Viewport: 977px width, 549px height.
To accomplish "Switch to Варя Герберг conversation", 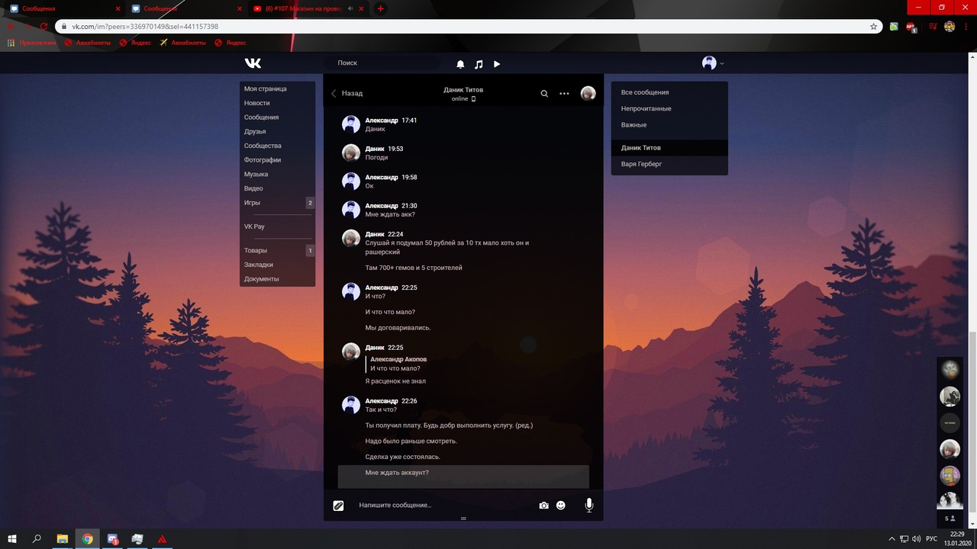I will 641,164.
